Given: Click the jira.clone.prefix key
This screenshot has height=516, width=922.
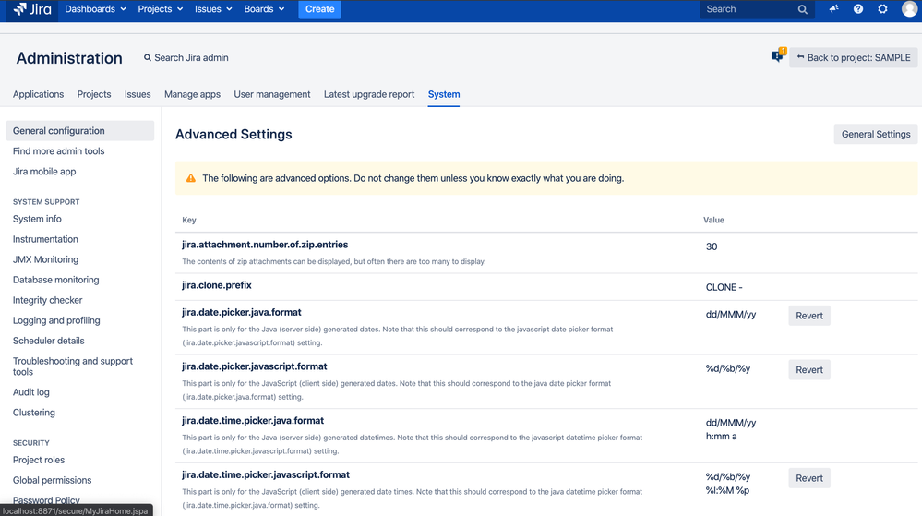Looking at the screenshot, I should click(x=216, y=285).
